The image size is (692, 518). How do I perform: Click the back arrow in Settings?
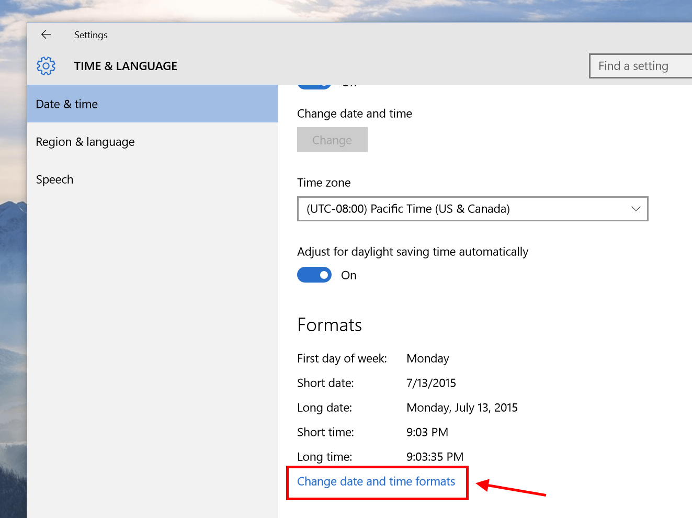[46, 35]
